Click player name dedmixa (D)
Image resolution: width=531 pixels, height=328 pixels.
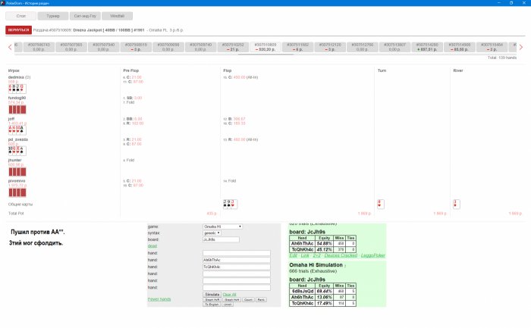pos(19,77)
